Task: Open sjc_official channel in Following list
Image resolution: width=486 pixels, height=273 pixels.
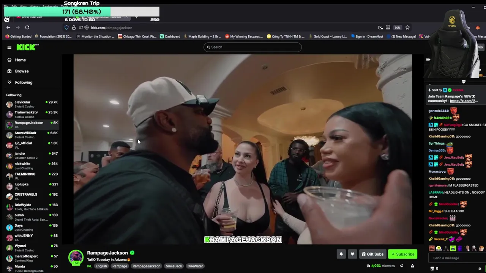Action: tap(32, 145)
